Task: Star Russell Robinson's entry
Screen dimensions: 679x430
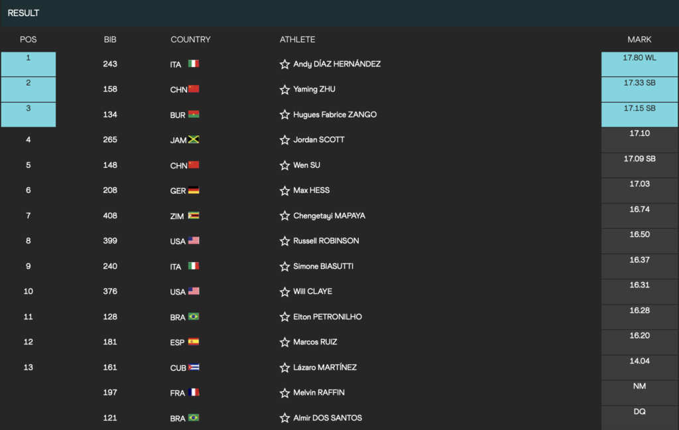Action: coord(285,241)
